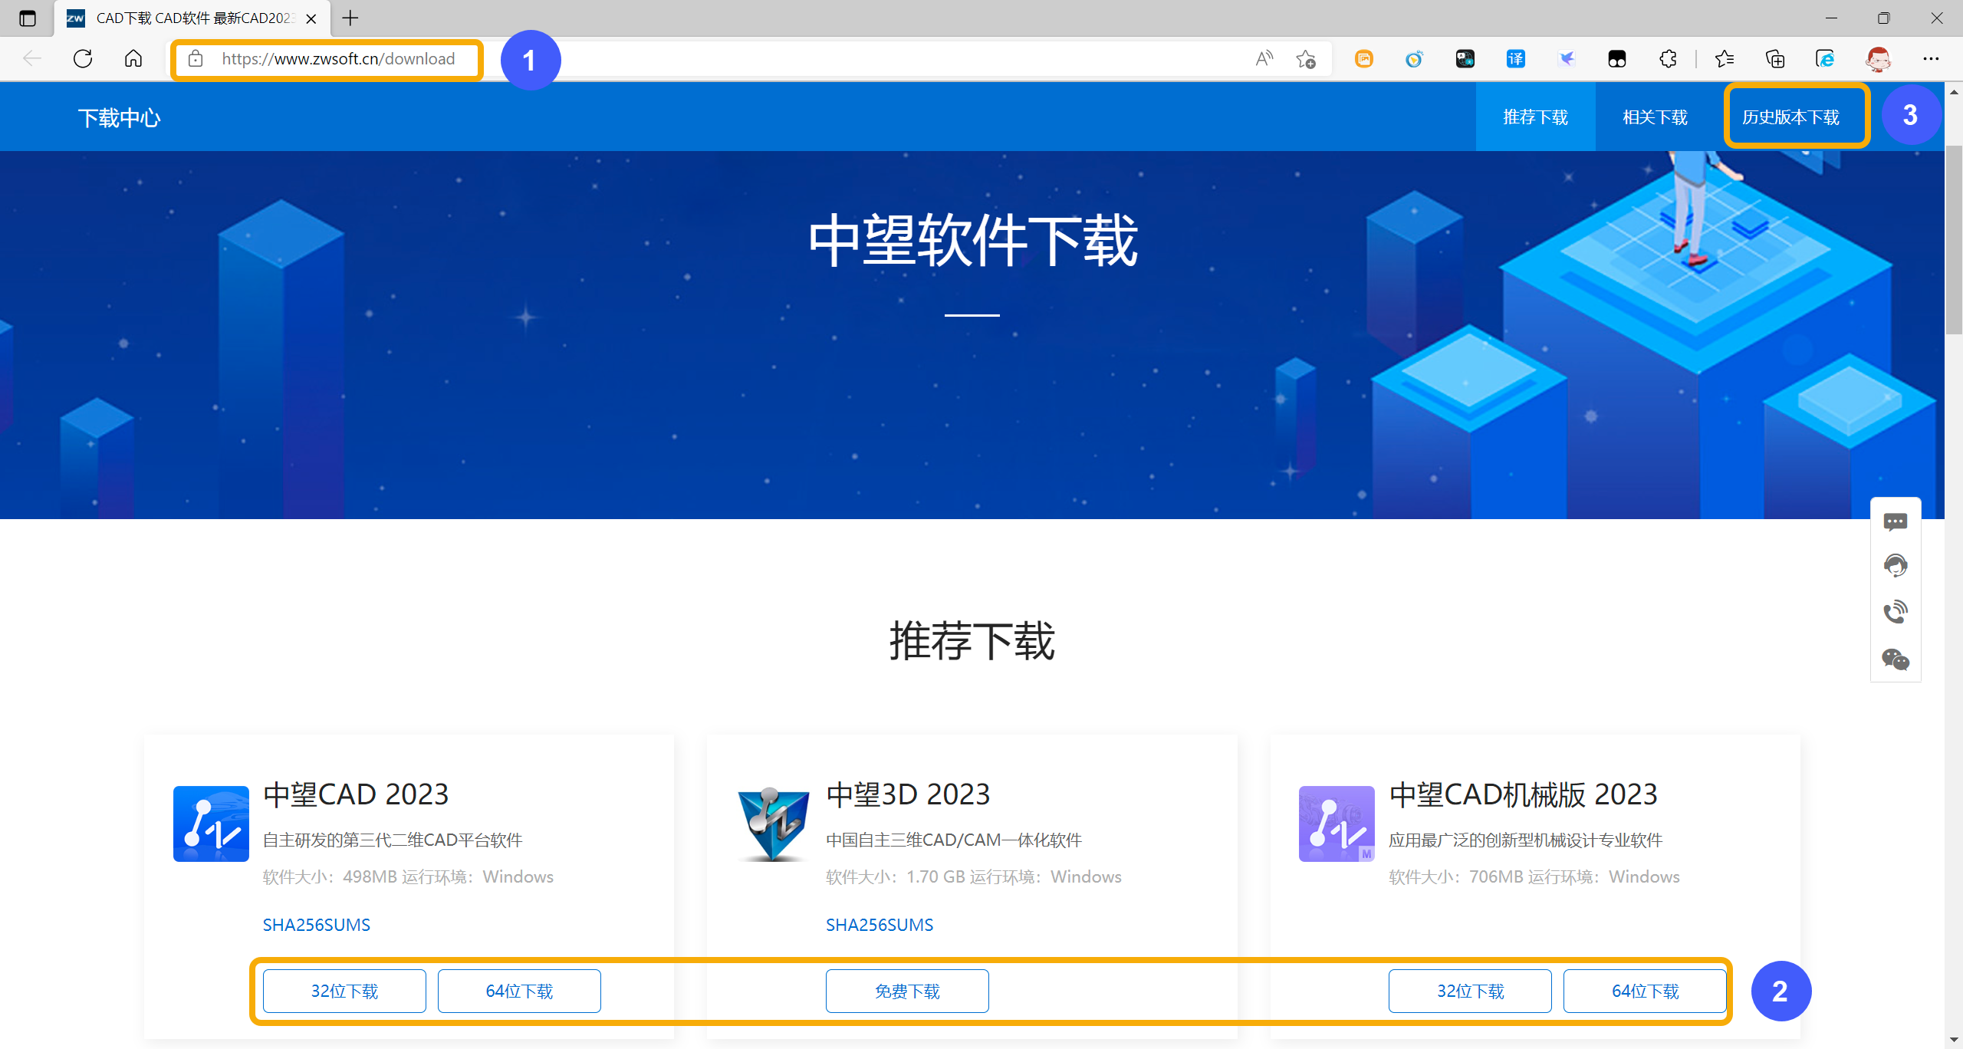The width and height of the screenshot is (1963, 1049).
Task: Open the Tampermonkey extension icon
Action: [1617, 59]
